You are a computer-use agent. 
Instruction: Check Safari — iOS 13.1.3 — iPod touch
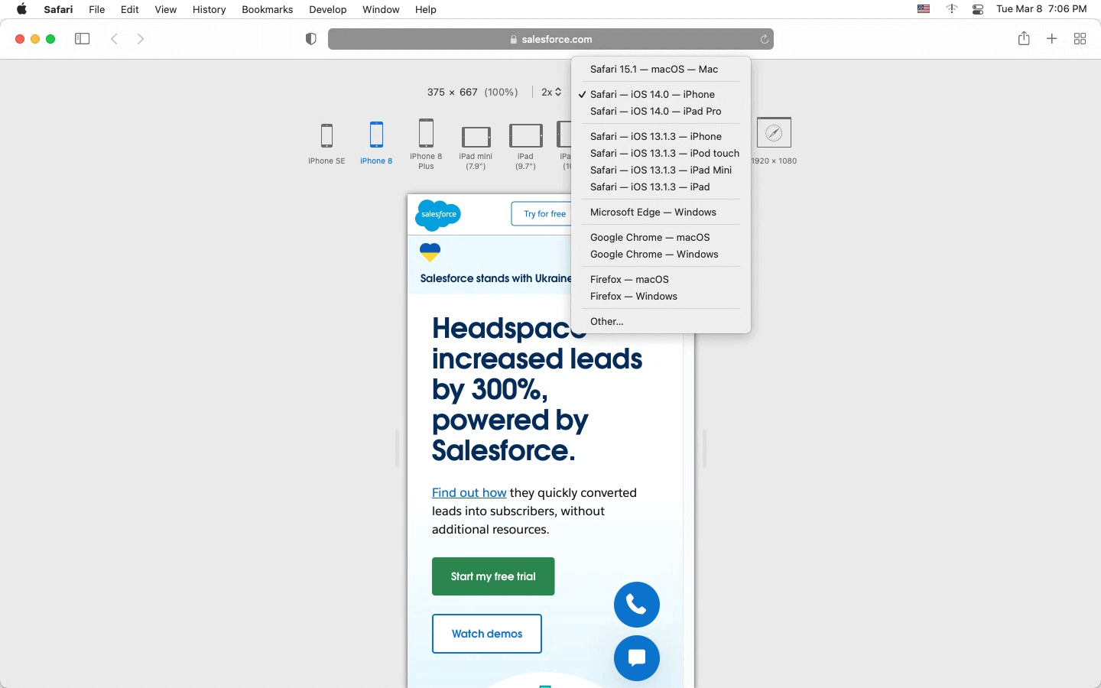click(x=664, y=153)
